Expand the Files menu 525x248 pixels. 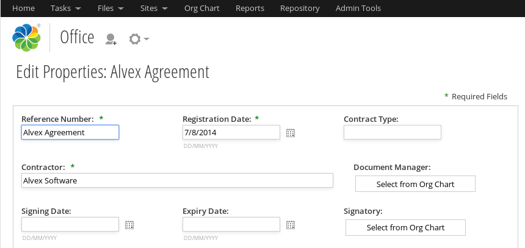coord(110,9)
